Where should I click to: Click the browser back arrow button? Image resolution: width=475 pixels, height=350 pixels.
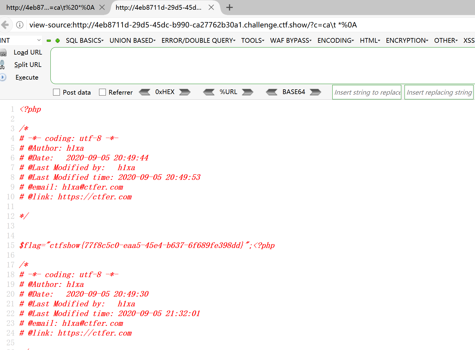(5, 25)
